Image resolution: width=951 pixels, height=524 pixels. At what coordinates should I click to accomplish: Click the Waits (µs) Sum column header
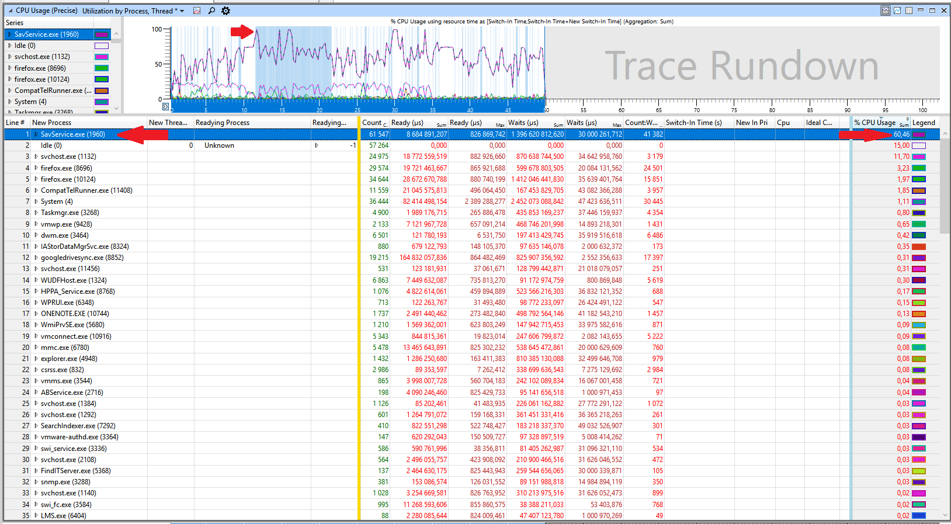point(536,123)
